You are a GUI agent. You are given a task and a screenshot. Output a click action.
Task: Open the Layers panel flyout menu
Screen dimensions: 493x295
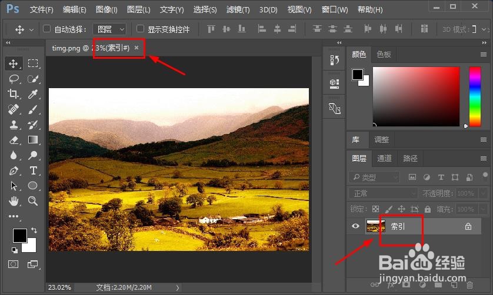pos(484,158)
